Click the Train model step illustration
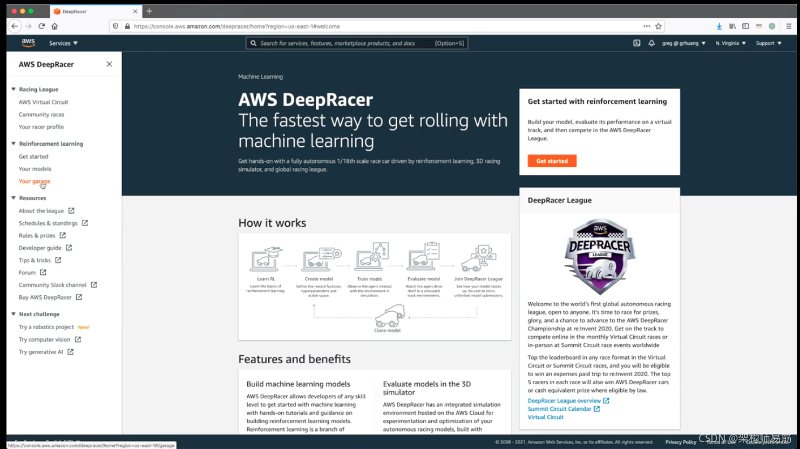The image size is (800, 449). point(372,256)
